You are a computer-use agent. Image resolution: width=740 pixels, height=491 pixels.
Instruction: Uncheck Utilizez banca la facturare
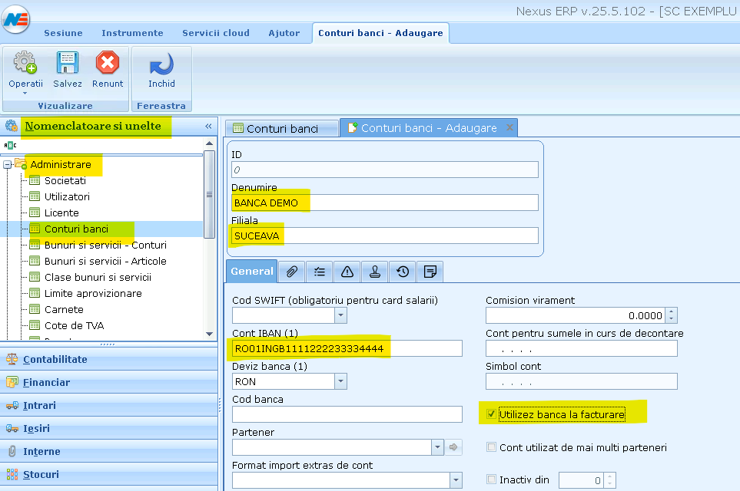click(x=491, y=414)
